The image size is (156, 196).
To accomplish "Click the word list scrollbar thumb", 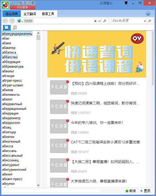I will click(38, 37).
